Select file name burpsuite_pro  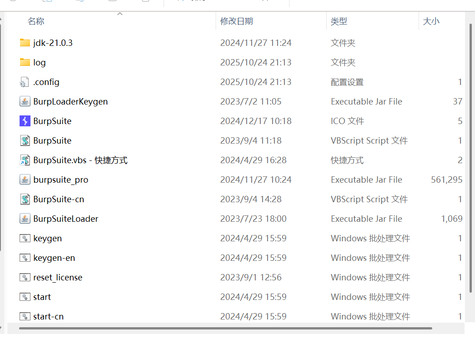tap(61, 179)
